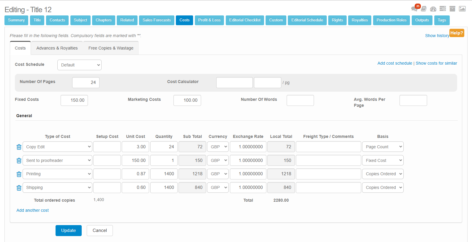This screenshot has width=472, height=242.
Task: Open the Cost Schedule dropdown
Action: 79,65
